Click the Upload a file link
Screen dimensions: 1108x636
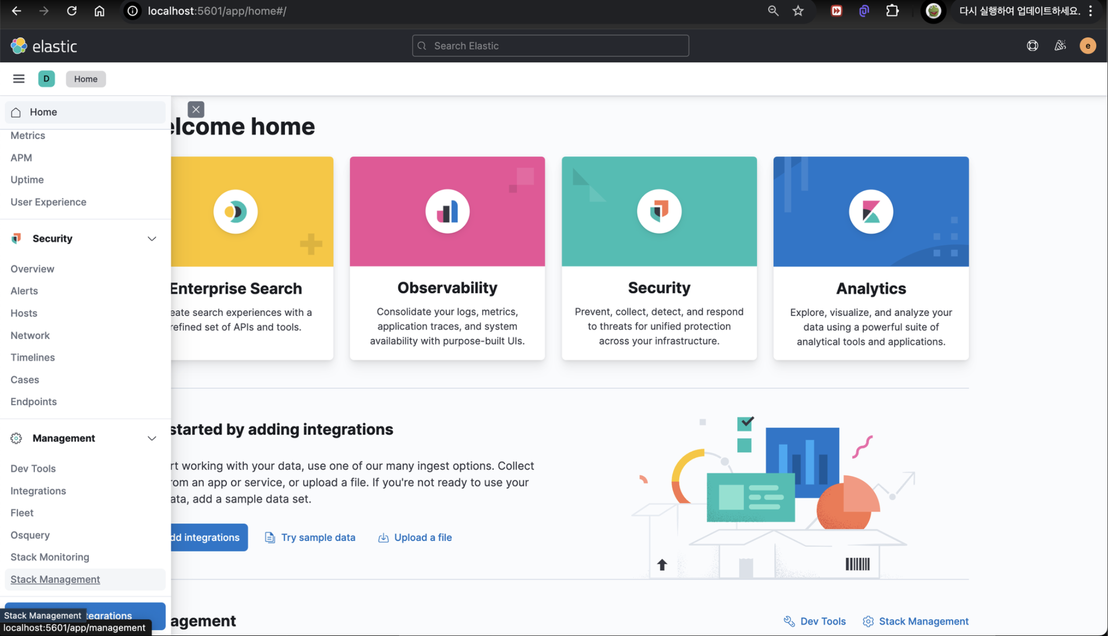[x=422, y=537]
